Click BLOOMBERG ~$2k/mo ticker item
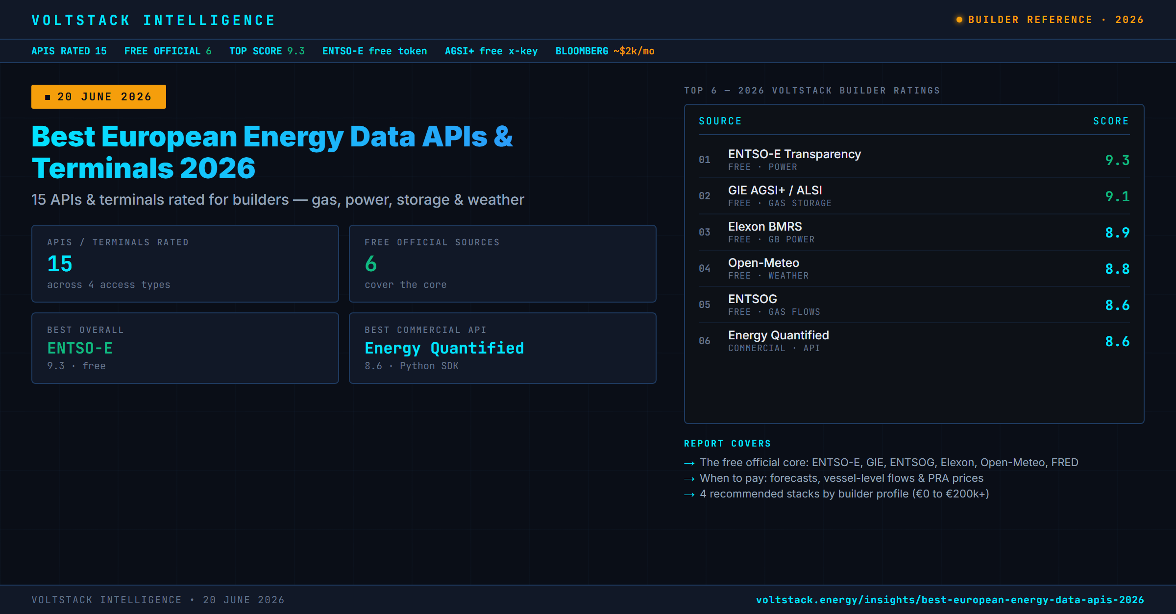 pyautogui.click(x=605, y=51)
